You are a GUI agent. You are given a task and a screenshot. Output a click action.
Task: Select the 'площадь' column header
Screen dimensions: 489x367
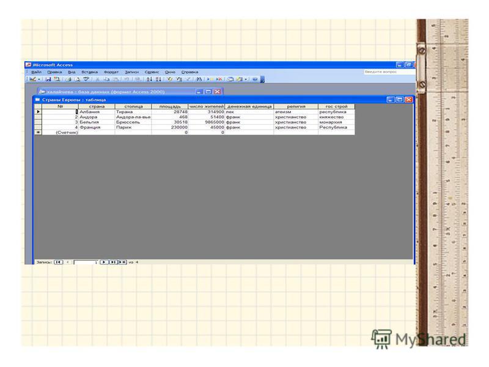(x=170, y=106)
